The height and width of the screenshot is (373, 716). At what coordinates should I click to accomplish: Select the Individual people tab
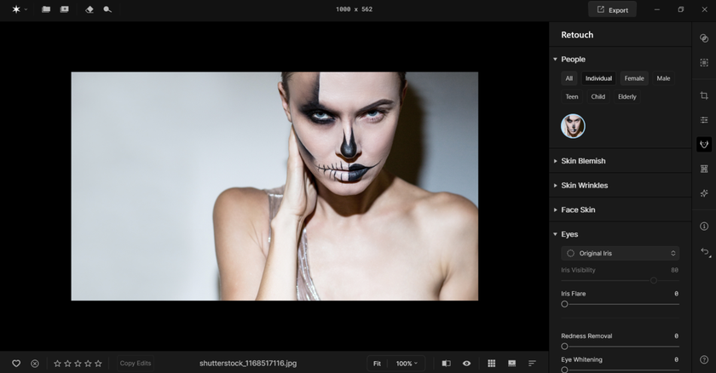pos(598,78)
